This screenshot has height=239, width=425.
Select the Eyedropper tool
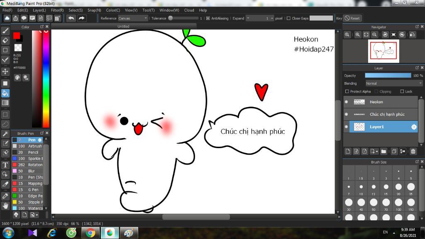tap(5, 196)
